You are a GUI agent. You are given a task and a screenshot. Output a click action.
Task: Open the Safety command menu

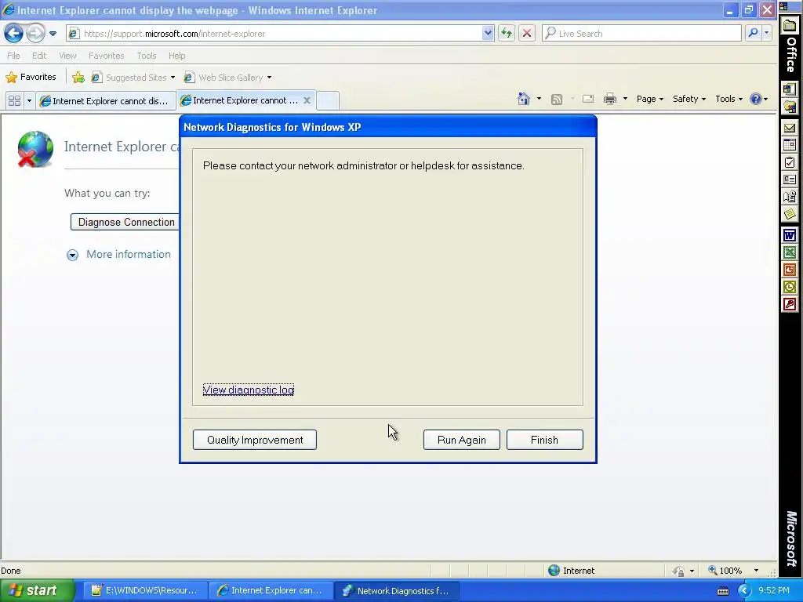coord(689,99)
